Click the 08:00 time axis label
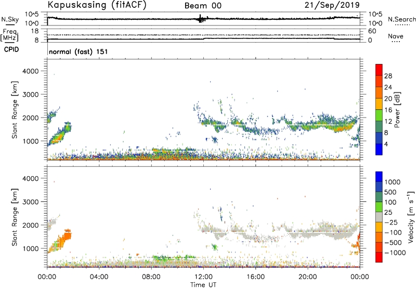 pyautogui.click(x=151, y=277)
